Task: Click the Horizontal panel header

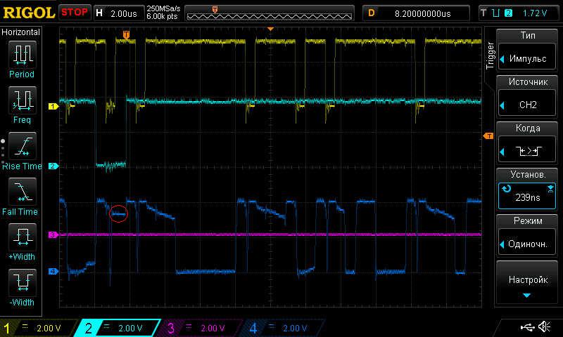Action: coord(21,32)
